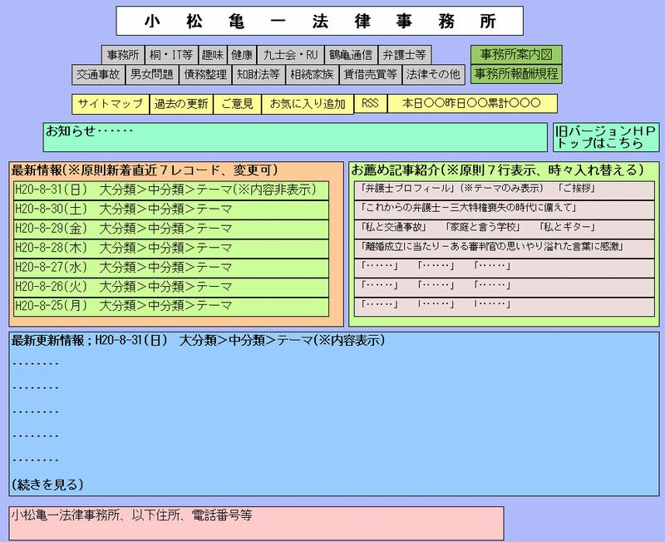Open the 賃借売買等 category
The width and height of the screenshot is (665, 542).
click(370, 74)
